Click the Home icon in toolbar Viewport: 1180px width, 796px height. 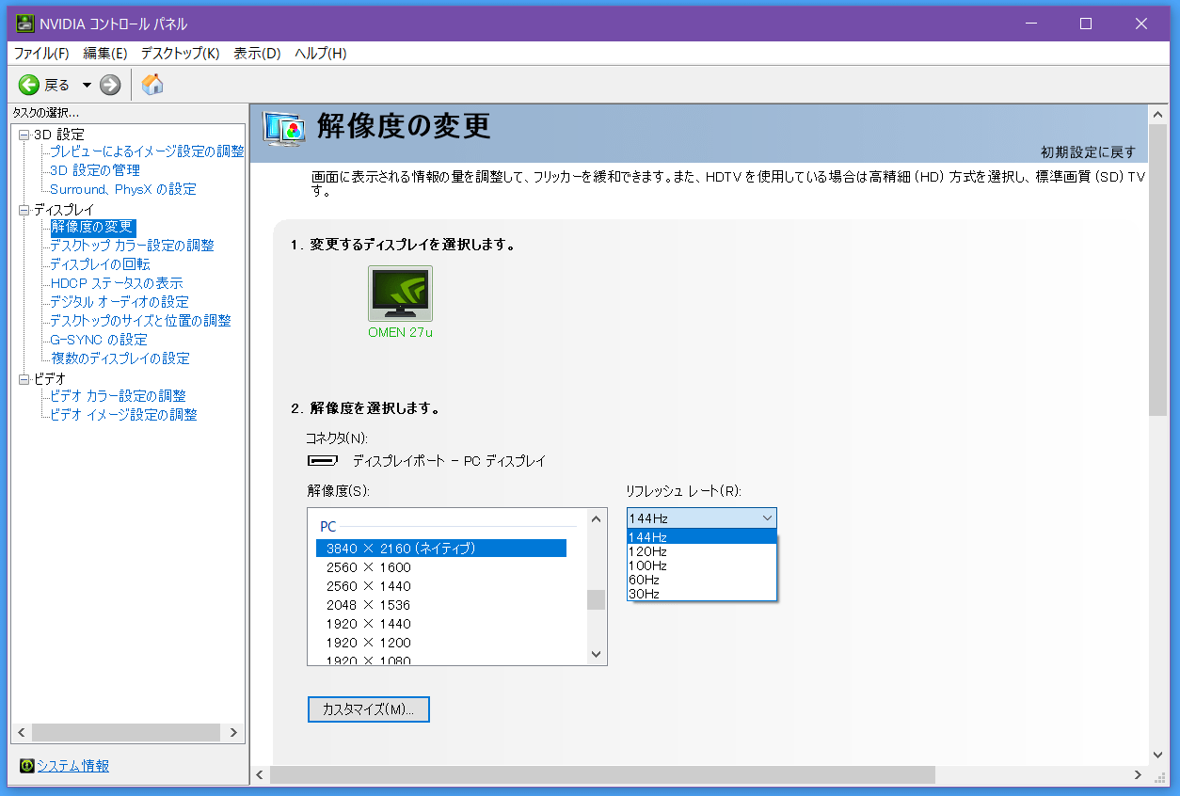(152, 85)
